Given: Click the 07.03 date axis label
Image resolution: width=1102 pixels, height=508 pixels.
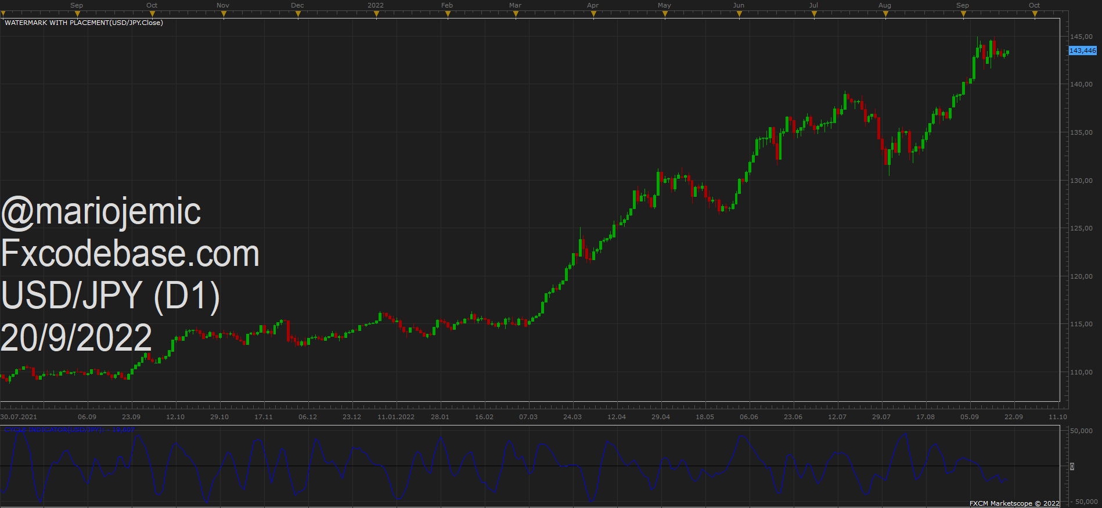Looking at the screenshot, I should [x=528, y=417].
